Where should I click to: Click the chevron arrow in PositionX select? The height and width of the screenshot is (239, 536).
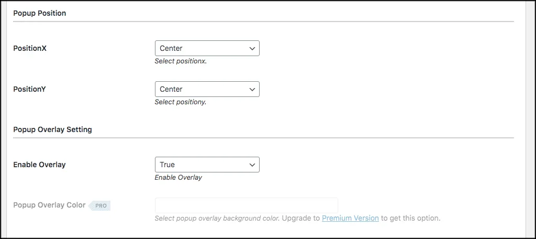pyautogui.click(x=252, y=48)
